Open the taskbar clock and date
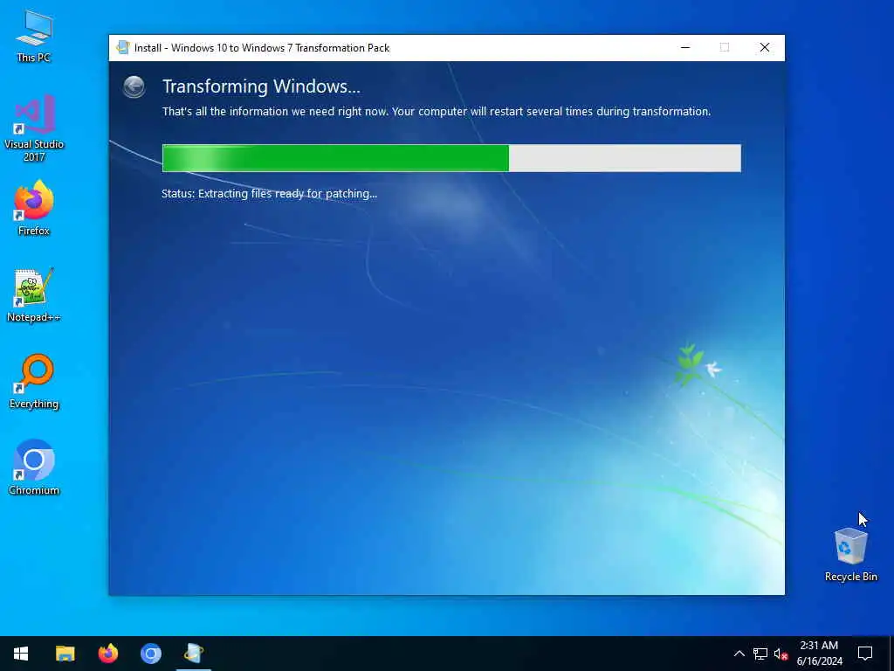This screenshot has height=671, width=894. (819, 654)
